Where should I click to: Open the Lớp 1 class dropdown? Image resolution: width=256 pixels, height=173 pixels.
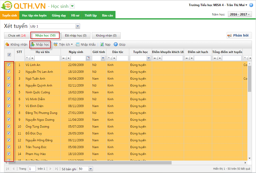(78, 26)
